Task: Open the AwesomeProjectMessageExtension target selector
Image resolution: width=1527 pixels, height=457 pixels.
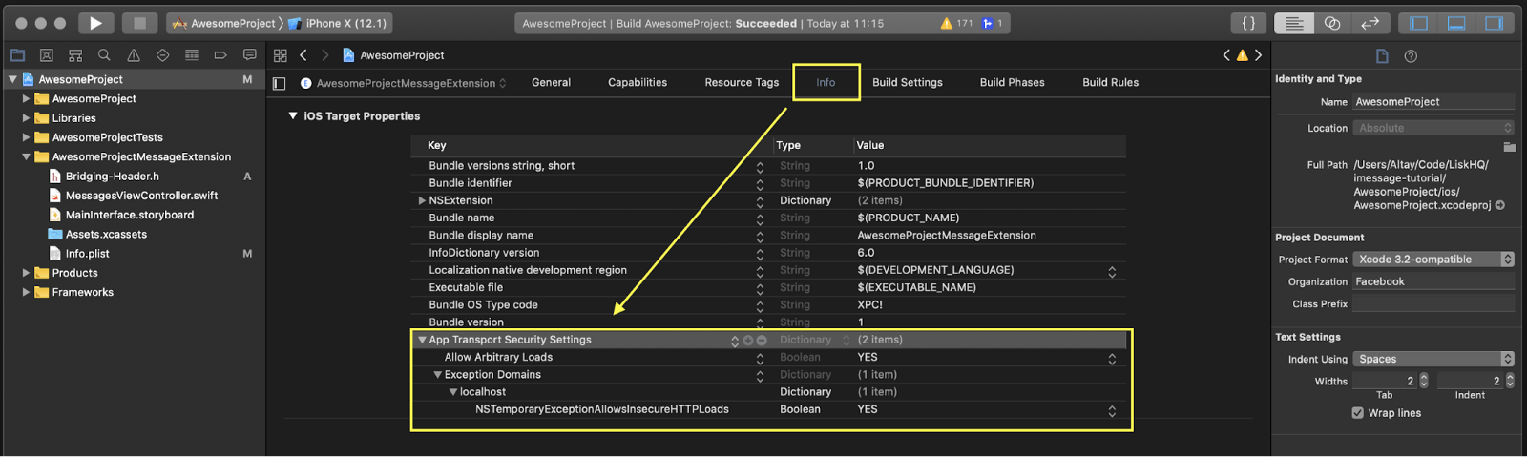Action: pos(404,83)
